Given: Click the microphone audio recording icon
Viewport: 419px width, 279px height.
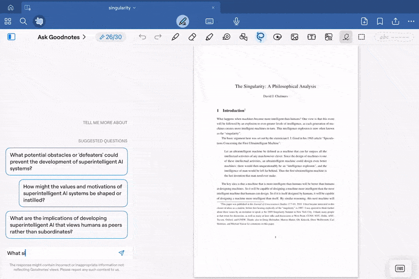Looking at the screenshot, I should tap(237, 21).
